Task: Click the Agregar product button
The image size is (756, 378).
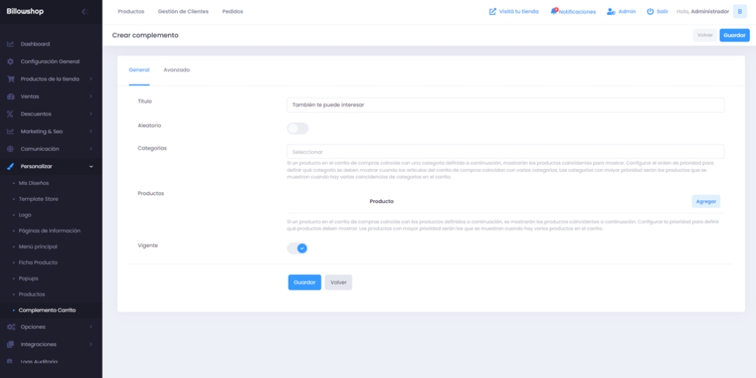Action: [x=706, y=201]
